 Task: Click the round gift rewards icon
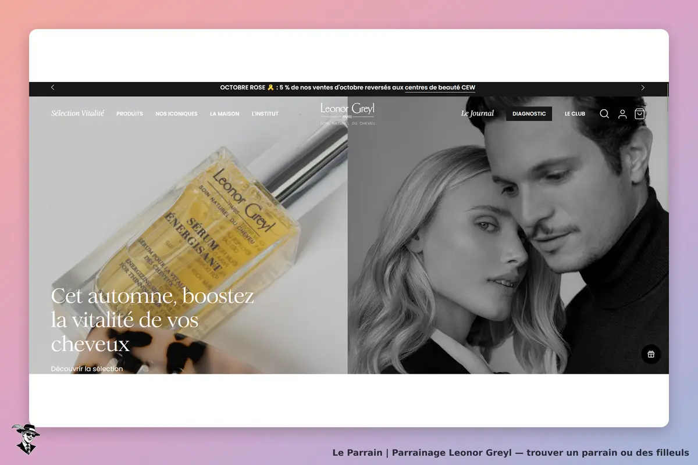point(651,354)
